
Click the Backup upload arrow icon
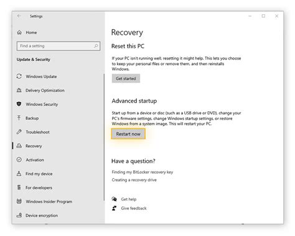[19, 118]
